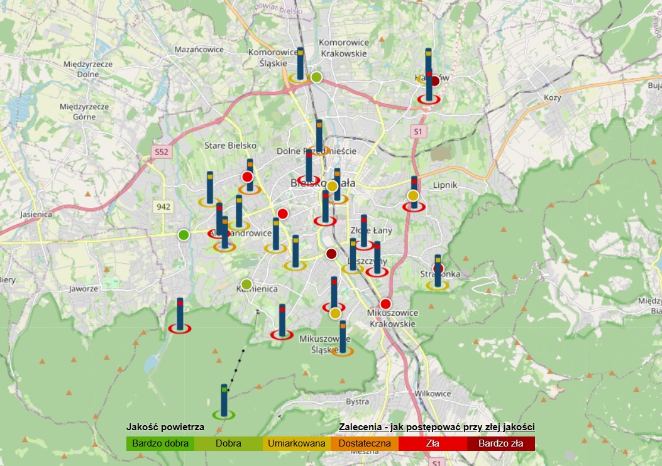This screenshot has height=466, width=662.
Task: Select the Umiarkowana legend swatch
Action: click(x=296, y=443)
